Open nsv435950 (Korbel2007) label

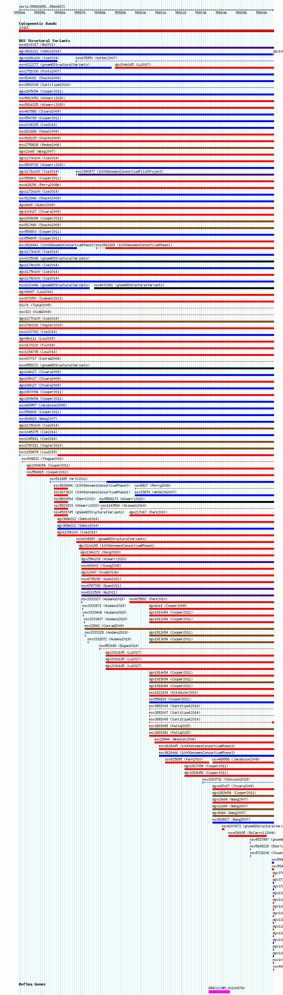pyautogui.click(x=96, y=58)
